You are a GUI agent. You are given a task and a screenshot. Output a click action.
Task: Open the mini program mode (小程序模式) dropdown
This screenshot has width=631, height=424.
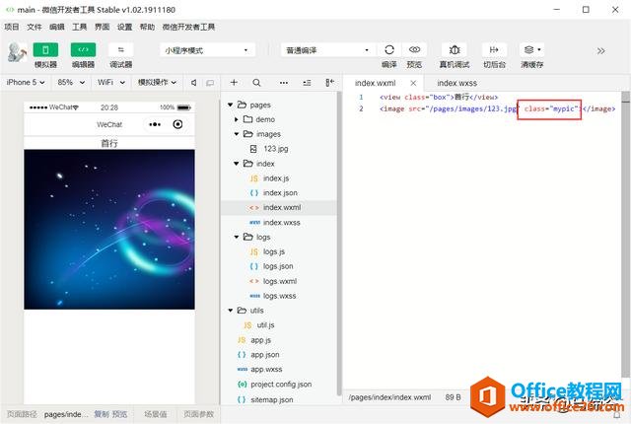tap(207, 49)
